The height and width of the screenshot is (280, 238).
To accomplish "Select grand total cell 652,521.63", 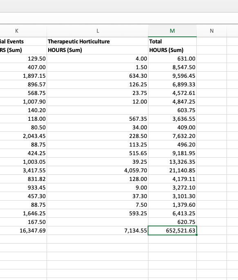I will (172, 230).
